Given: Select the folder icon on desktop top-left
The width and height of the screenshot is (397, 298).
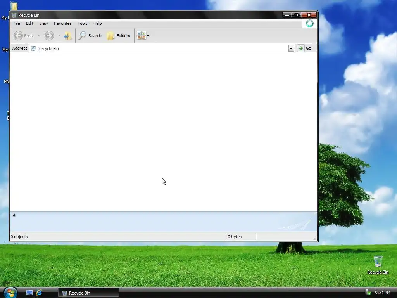Looking at the screenshot, I should (14, 5).
